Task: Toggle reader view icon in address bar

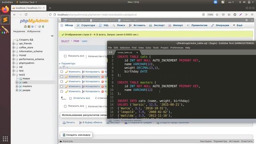Action: point(204,14)
